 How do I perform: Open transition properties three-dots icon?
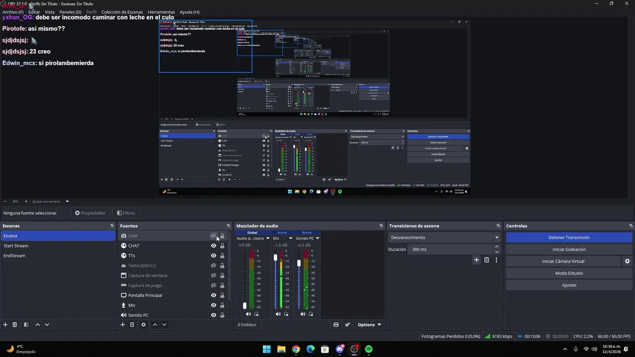click(x=496, y=260)
